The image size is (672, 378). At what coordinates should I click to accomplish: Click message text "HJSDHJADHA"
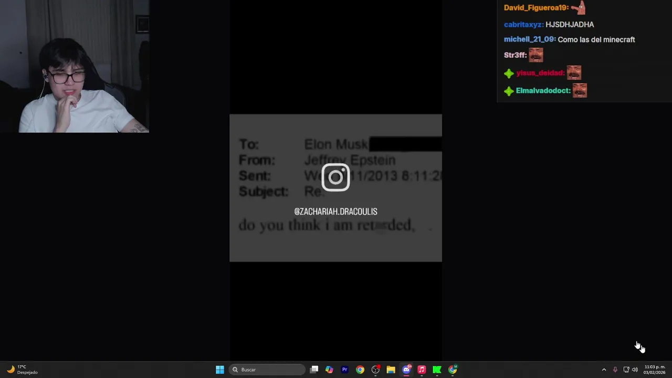[570, 25]
